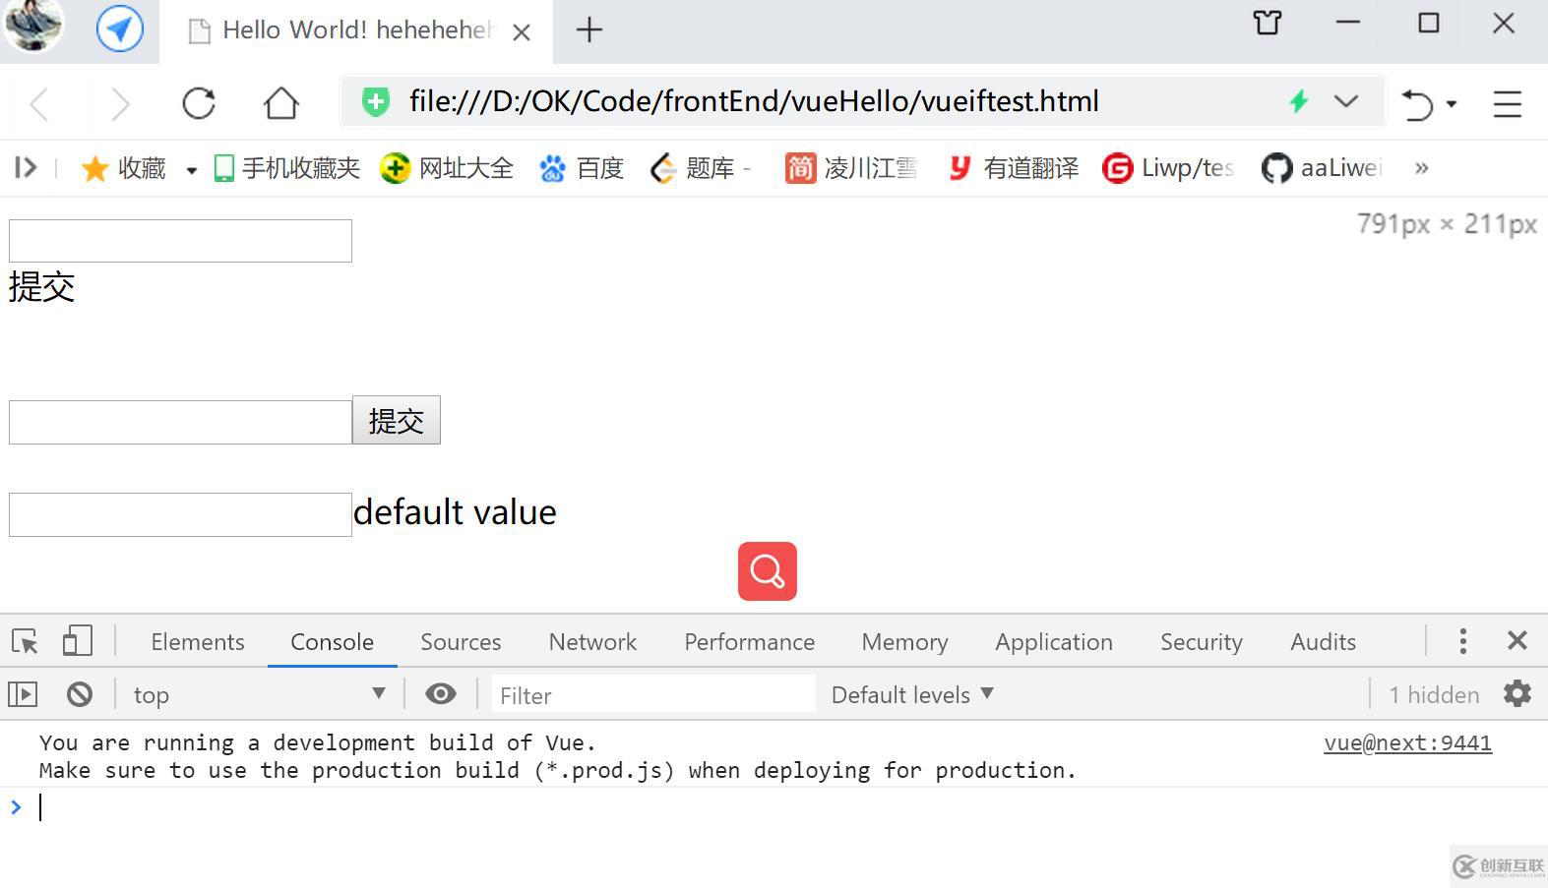Click the 收藏 star favorites button
This screenshot has height=888, width=1548.
click(123, 168)
